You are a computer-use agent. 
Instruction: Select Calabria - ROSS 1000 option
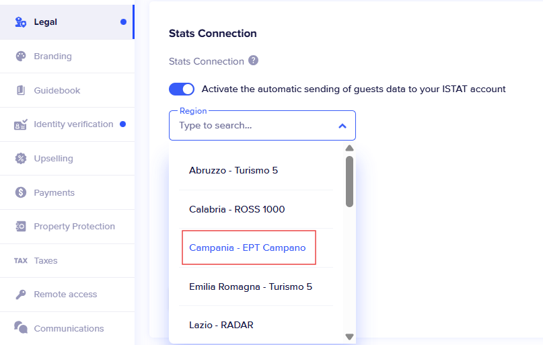click(x=237, y=209)
